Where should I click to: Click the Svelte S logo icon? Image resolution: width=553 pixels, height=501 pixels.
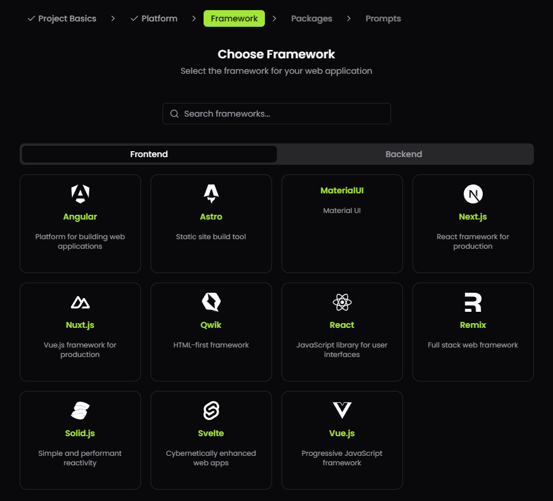click(x=211, y=411)
